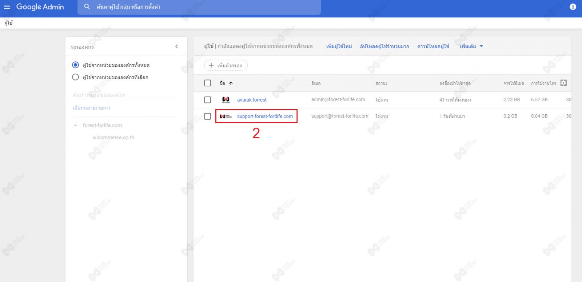
Task: Click support user avatar icon
Action: coord(226,116)
